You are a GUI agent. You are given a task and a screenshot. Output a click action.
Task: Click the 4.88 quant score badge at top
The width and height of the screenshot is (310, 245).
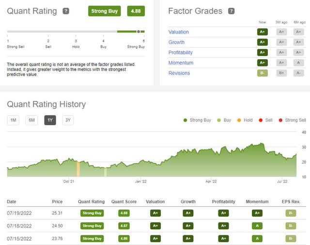pos(136,11)
